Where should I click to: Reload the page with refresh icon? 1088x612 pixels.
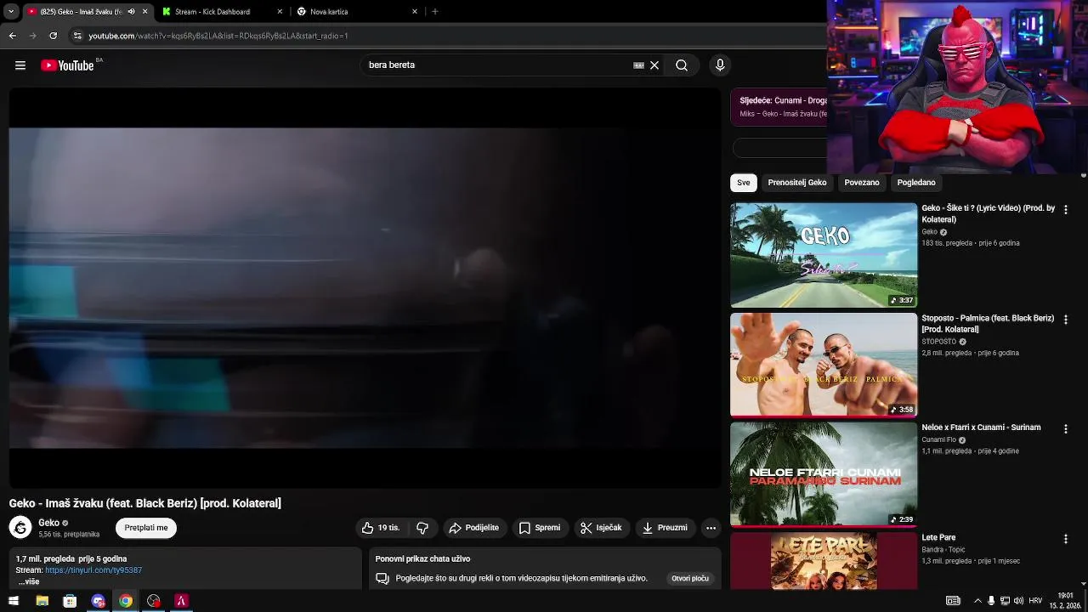click(54, 36)
